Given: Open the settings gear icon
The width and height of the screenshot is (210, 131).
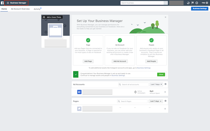Looking at the screenshot, I should click(x=197, y=3).
